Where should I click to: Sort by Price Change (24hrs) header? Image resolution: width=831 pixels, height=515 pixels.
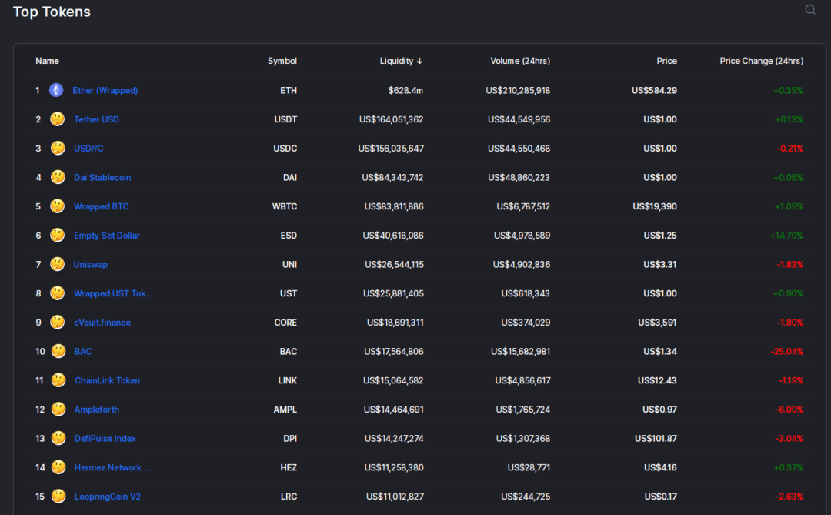(762, 61)
